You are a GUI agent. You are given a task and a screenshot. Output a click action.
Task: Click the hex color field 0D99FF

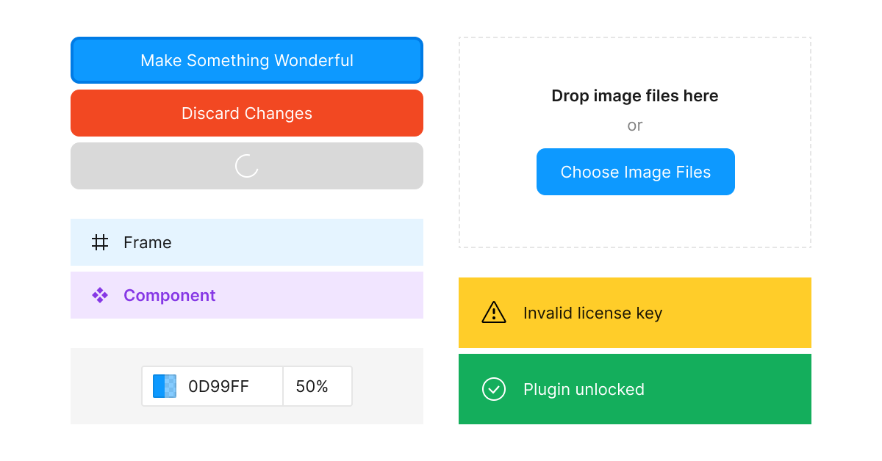coord(219,386)
